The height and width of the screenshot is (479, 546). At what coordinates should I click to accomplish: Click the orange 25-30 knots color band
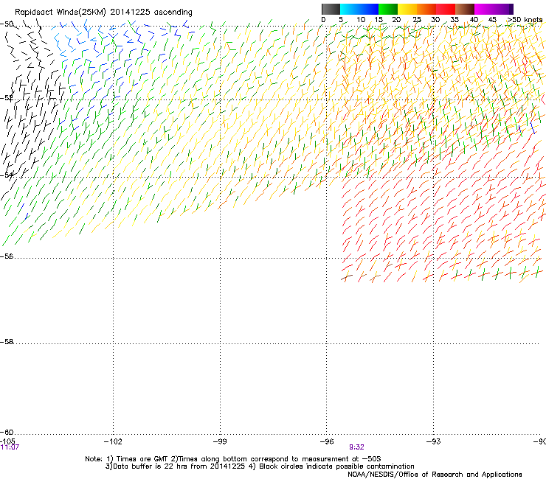426,9
